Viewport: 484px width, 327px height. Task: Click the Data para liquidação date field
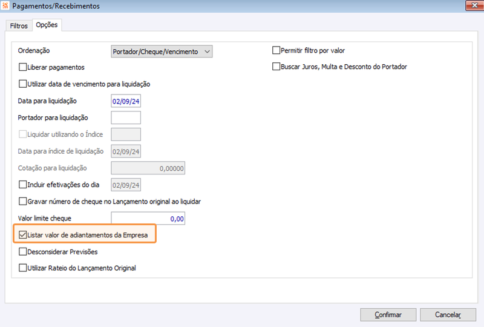(x=126, y=101)
